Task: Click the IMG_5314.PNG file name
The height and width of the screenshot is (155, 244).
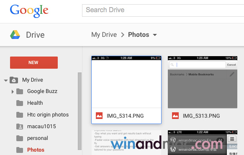Action: point(125,116)
